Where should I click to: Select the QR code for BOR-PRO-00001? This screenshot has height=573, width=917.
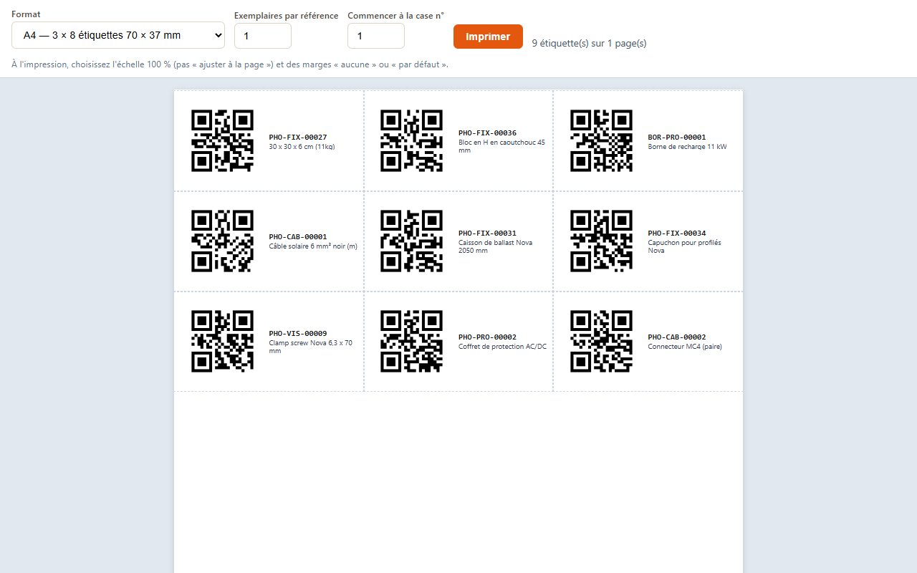[601, 140]
